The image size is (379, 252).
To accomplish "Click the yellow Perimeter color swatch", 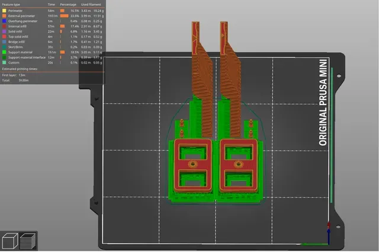I will pos(4,11).
